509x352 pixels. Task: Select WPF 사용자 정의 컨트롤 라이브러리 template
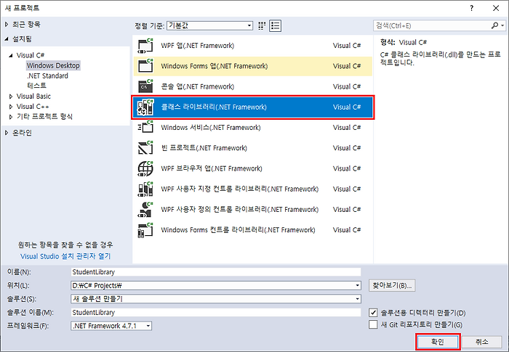point(253,209)
